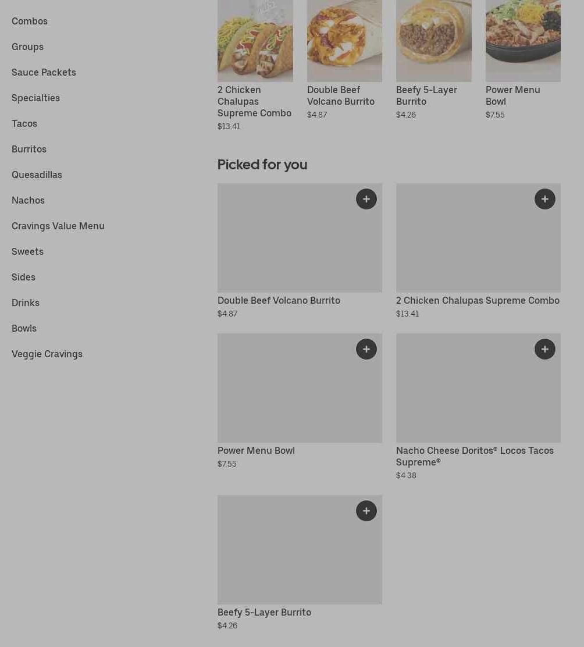Screen dimensions: 584x647
Task: Open top-row Power Menu Bowl photo
Action: 523,41
